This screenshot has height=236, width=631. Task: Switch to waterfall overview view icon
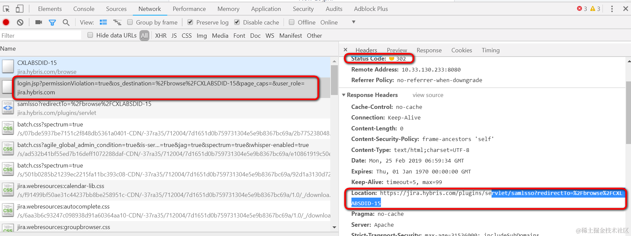point(117,22)
